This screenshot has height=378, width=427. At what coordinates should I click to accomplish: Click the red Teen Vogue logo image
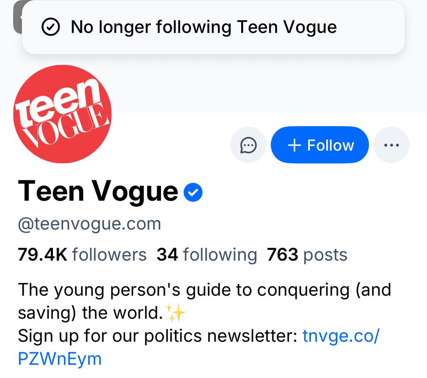click(x=63, y=113)
